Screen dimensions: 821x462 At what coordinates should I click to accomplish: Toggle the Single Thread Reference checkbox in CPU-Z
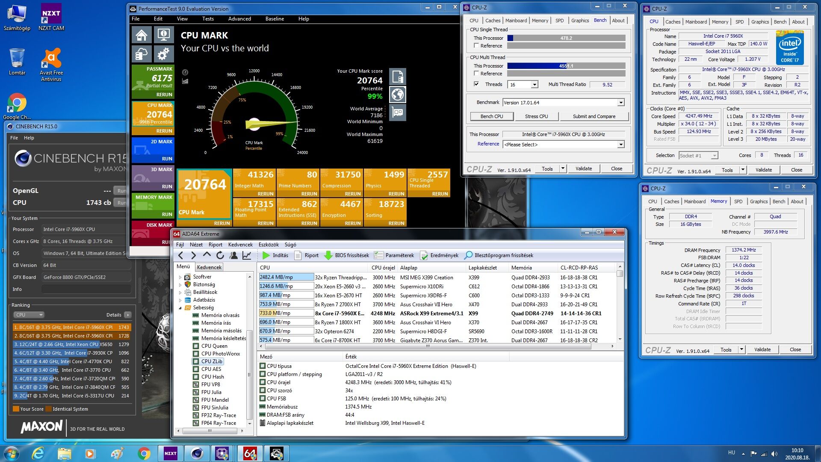click(x=476, y=46)
